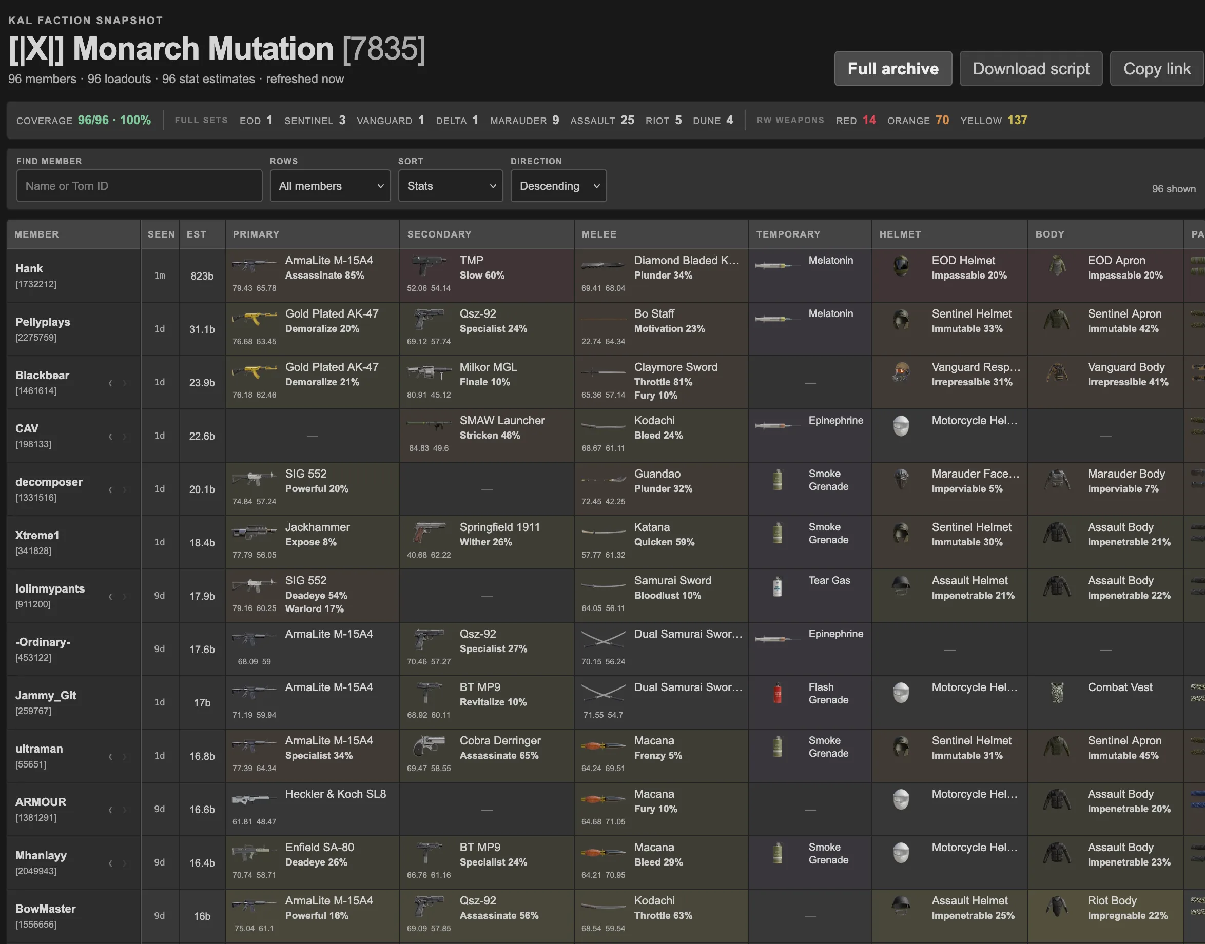Click Blackbear's previous-loadout left chevron
Screen dimensions: 1205x944
coord(110,382)
